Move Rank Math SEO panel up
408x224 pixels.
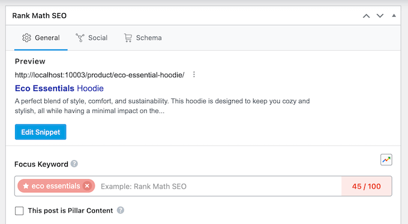367,16
